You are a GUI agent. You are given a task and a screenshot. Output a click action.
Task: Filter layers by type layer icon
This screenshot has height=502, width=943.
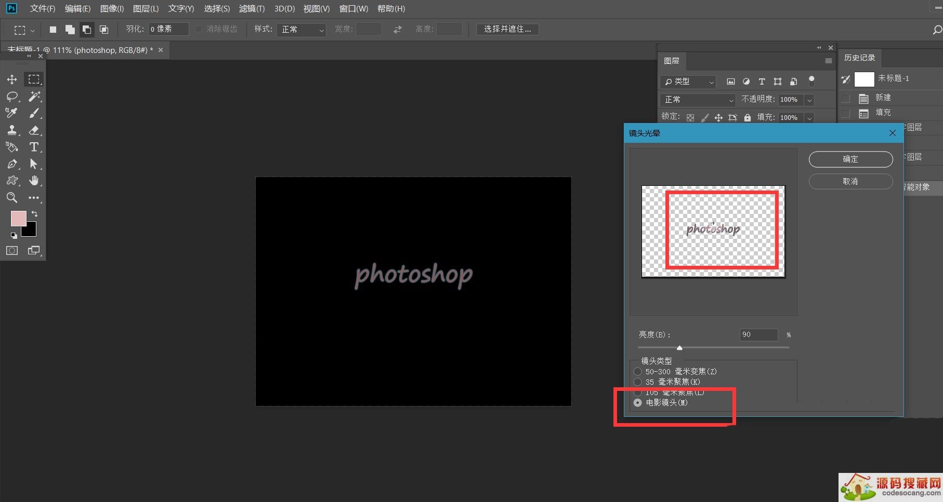click(x=762, y=82)
